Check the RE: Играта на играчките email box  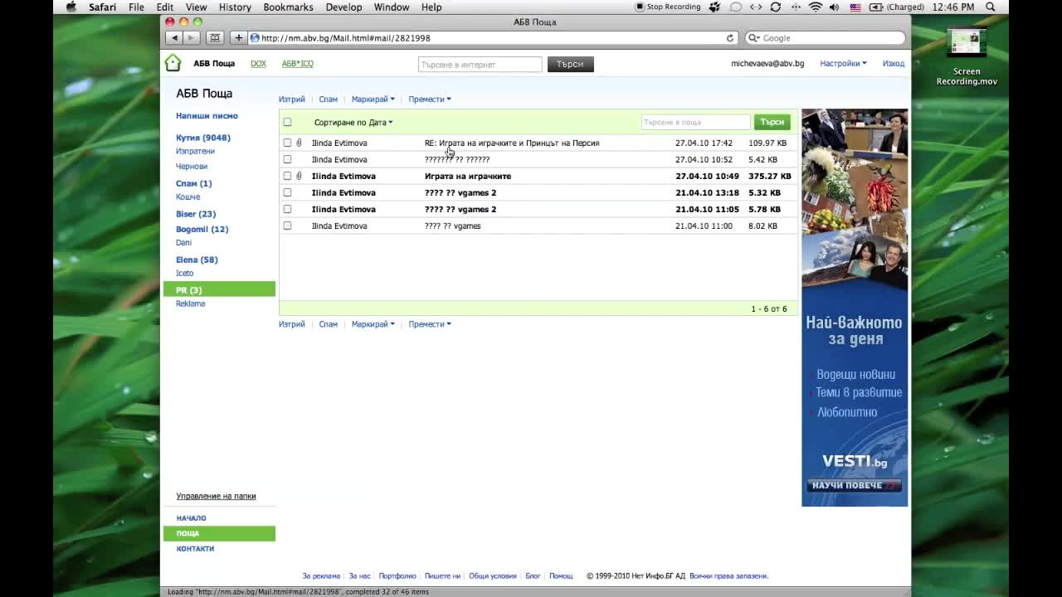point(287,143)
